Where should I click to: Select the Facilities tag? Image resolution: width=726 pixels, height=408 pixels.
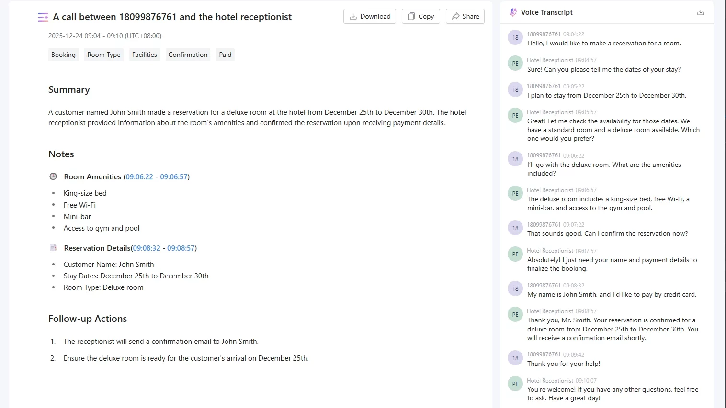coord(145,55)
